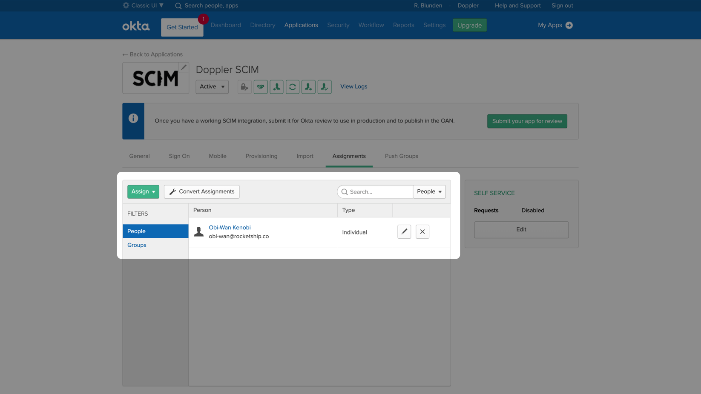
Task: Open the Dashboard menu
Action: [x=226, y=25]
